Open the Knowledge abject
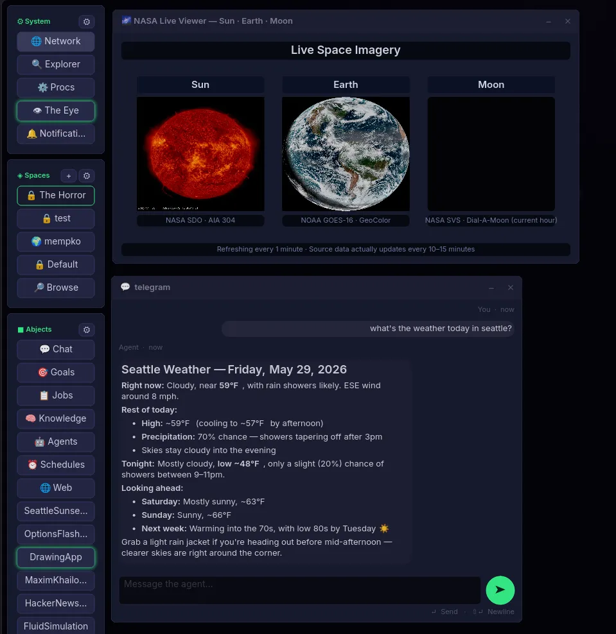Screen dimensions: 616x634 (56, 418)
